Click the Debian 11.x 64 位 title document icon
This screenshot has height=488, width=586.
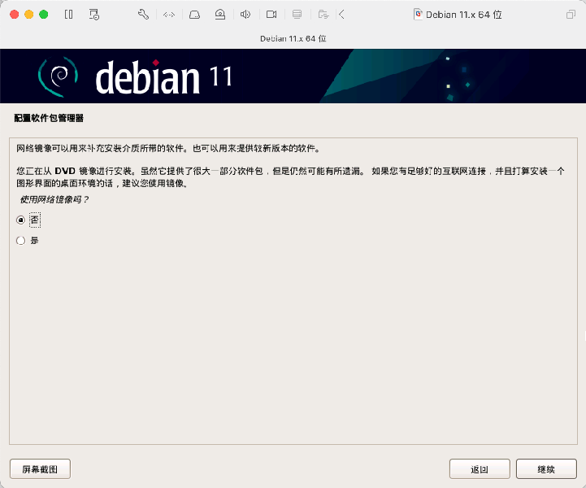tap(419, 15)
